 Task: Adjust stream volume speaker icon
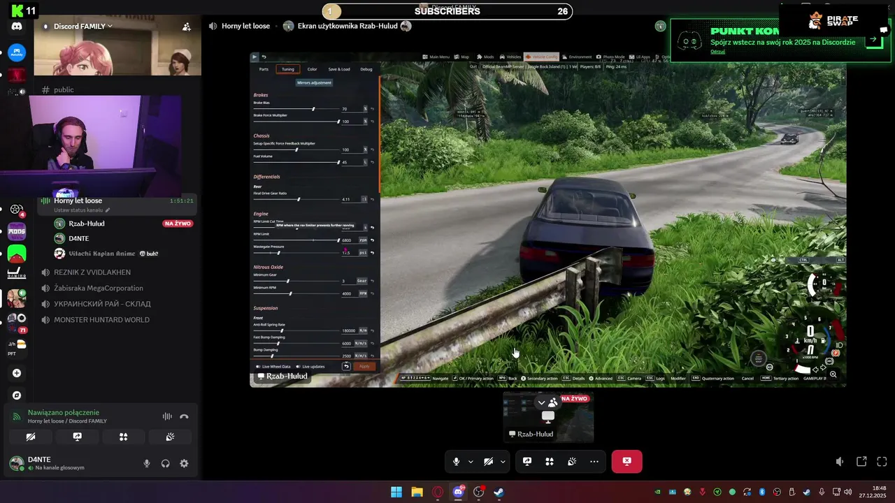pyautogui.click(x=840, y=462)
